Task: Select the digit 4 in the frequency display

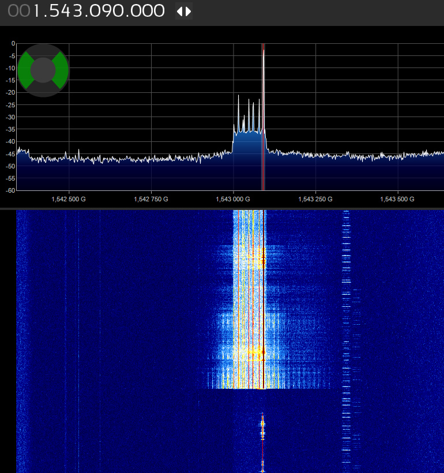Action: point(66,11)
